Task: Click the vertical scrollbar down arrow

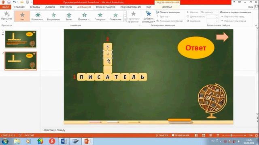Action: [257, 115]
